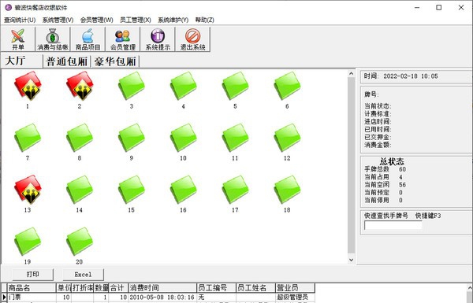Screen dimensions: 473x303
Task: Switch to the 大厅 tab
Action: click(22, 61)
